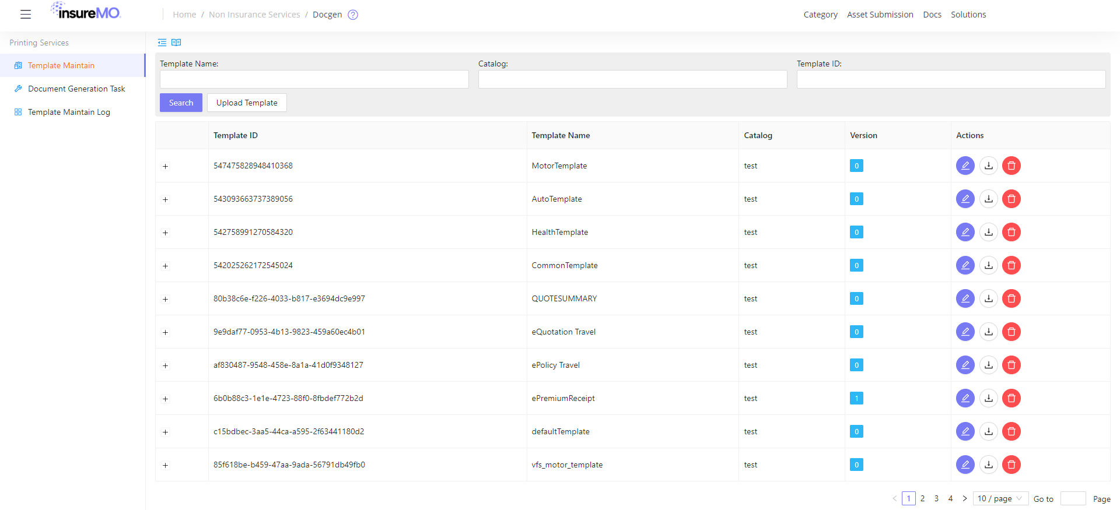
Task: Delete the HealthTemplate entry
Action: click(x=1011, y=232)
